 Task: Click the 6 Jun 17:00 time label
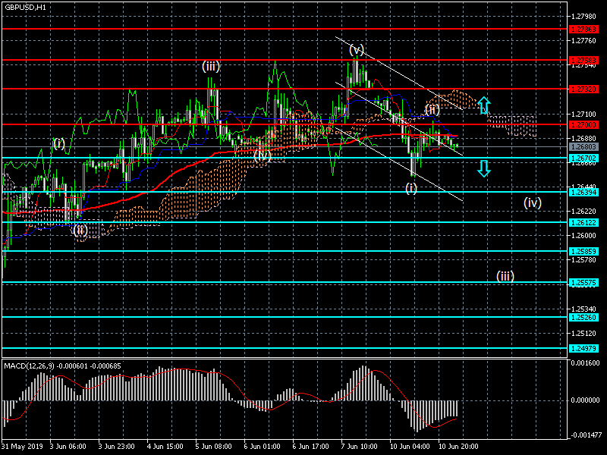(x=310, y=447)
